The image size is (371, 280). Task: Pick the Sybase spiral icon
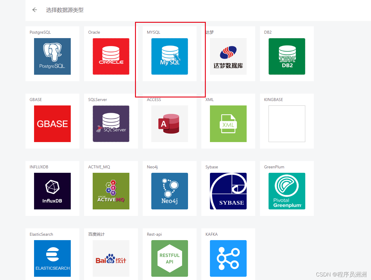(x=228, y=191)
